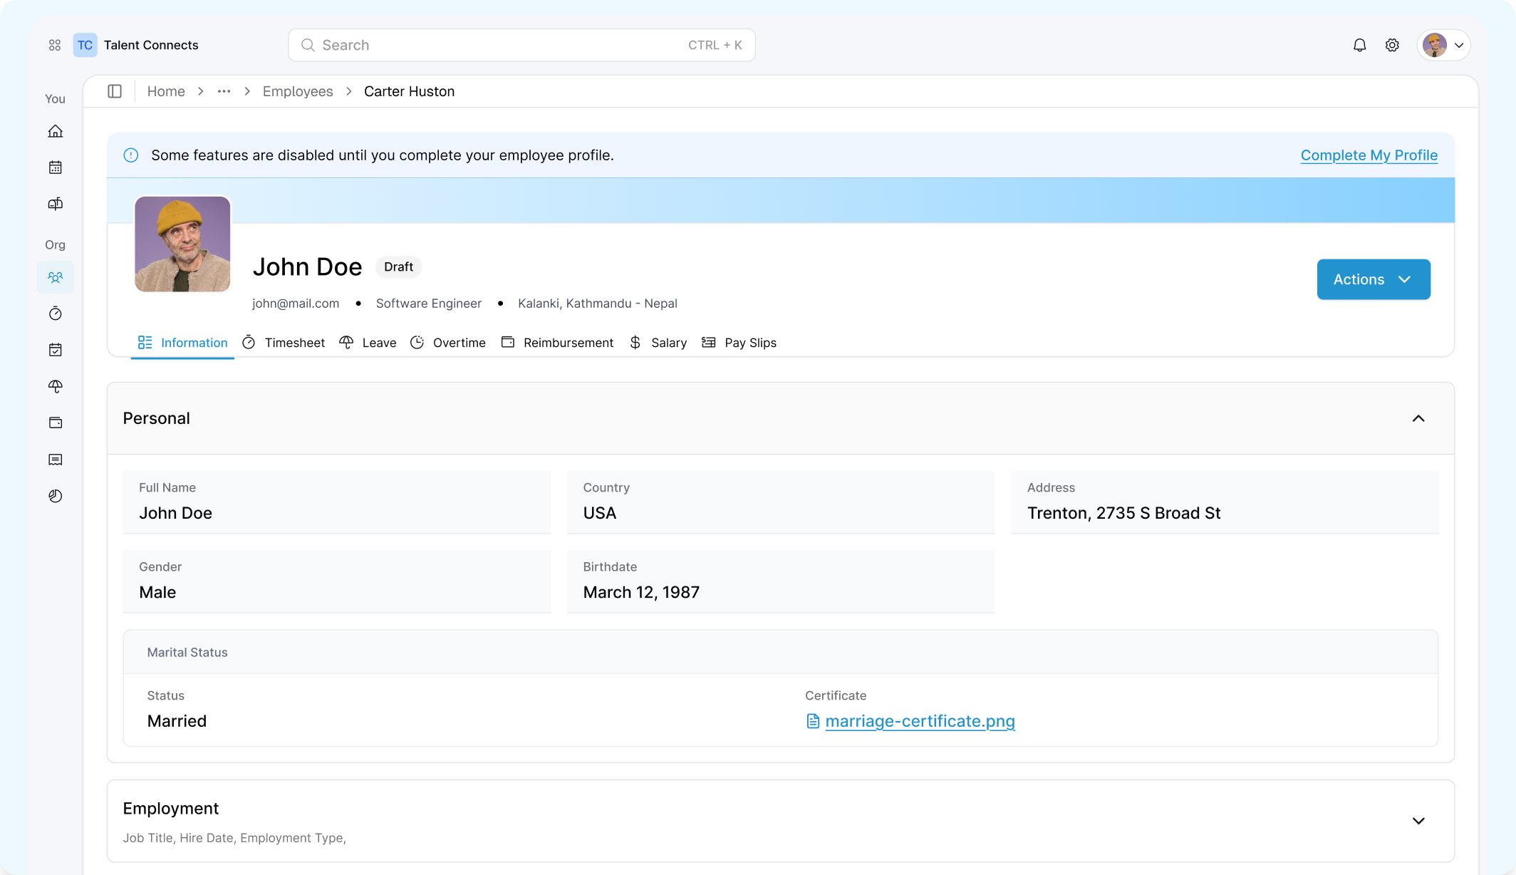Click the Search input field
The width and height of the screenshot is (1516, 875).
521,45
